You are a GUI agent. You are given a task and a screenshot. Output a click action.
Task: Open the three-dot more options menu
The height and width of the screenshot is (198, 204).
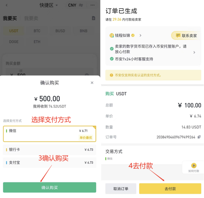(92, 5)
